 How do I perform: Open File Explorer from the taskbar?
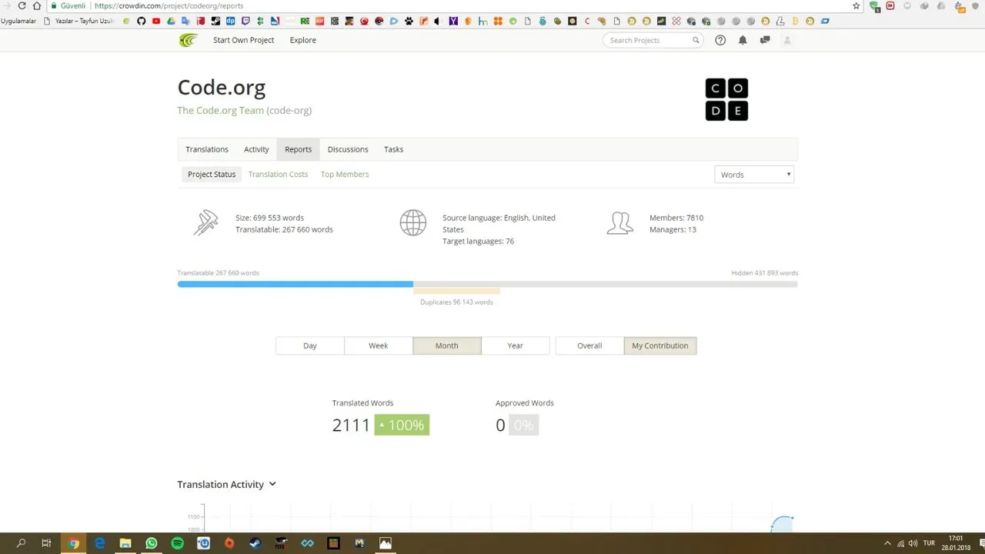pos(125,543)
